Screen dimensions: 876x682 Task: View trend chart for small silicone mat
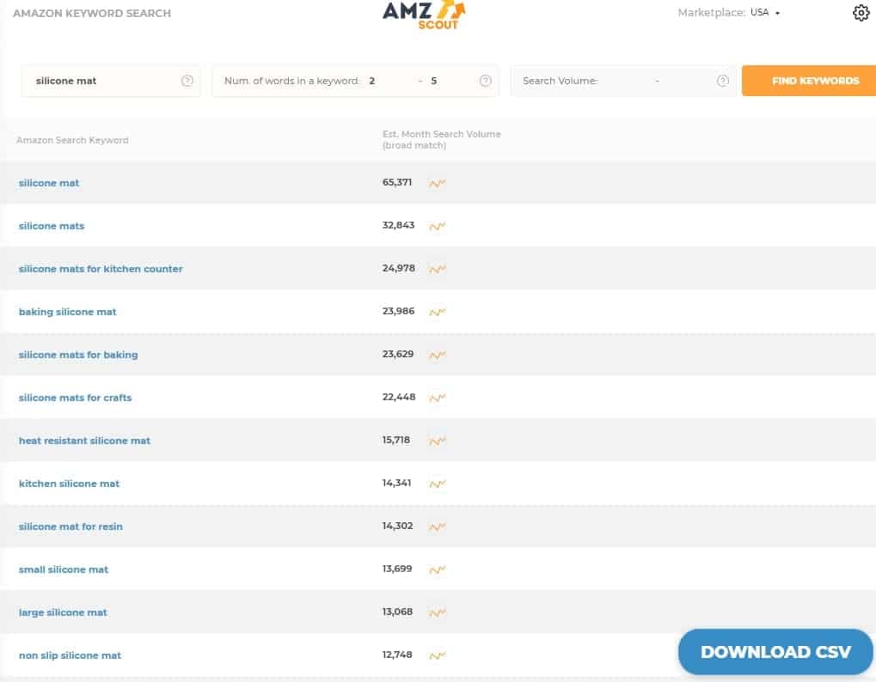(437, 569)
